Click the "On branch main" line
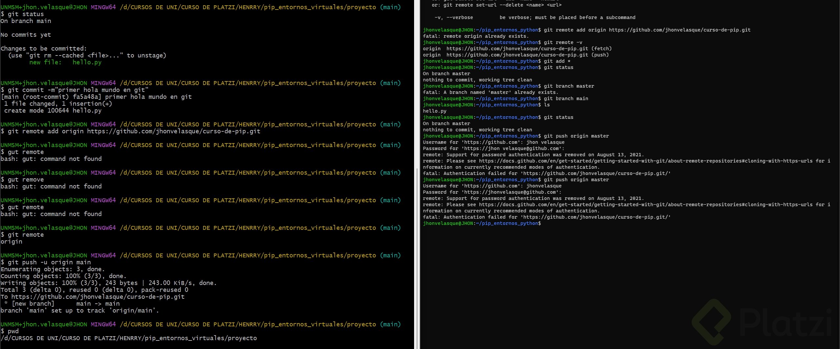Image resolution: width=840 pixels, height=349 pixels. click(26, 21)
